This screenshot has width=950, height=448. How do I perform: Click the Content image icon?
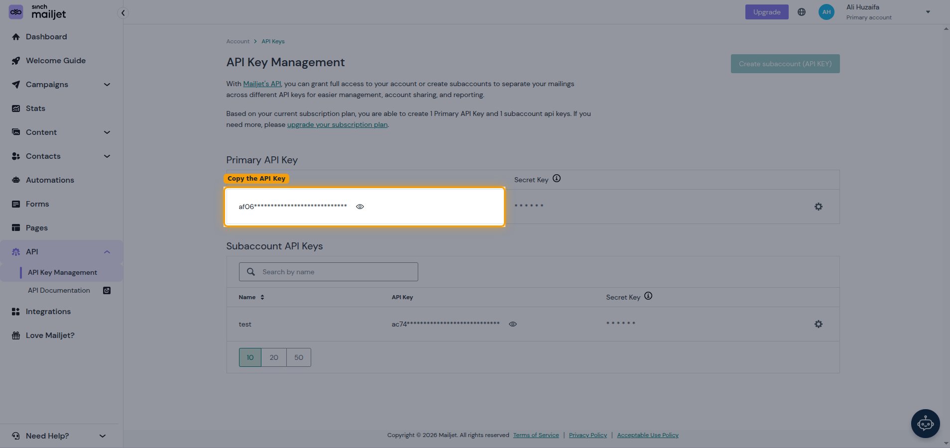(x=16, y=132)
